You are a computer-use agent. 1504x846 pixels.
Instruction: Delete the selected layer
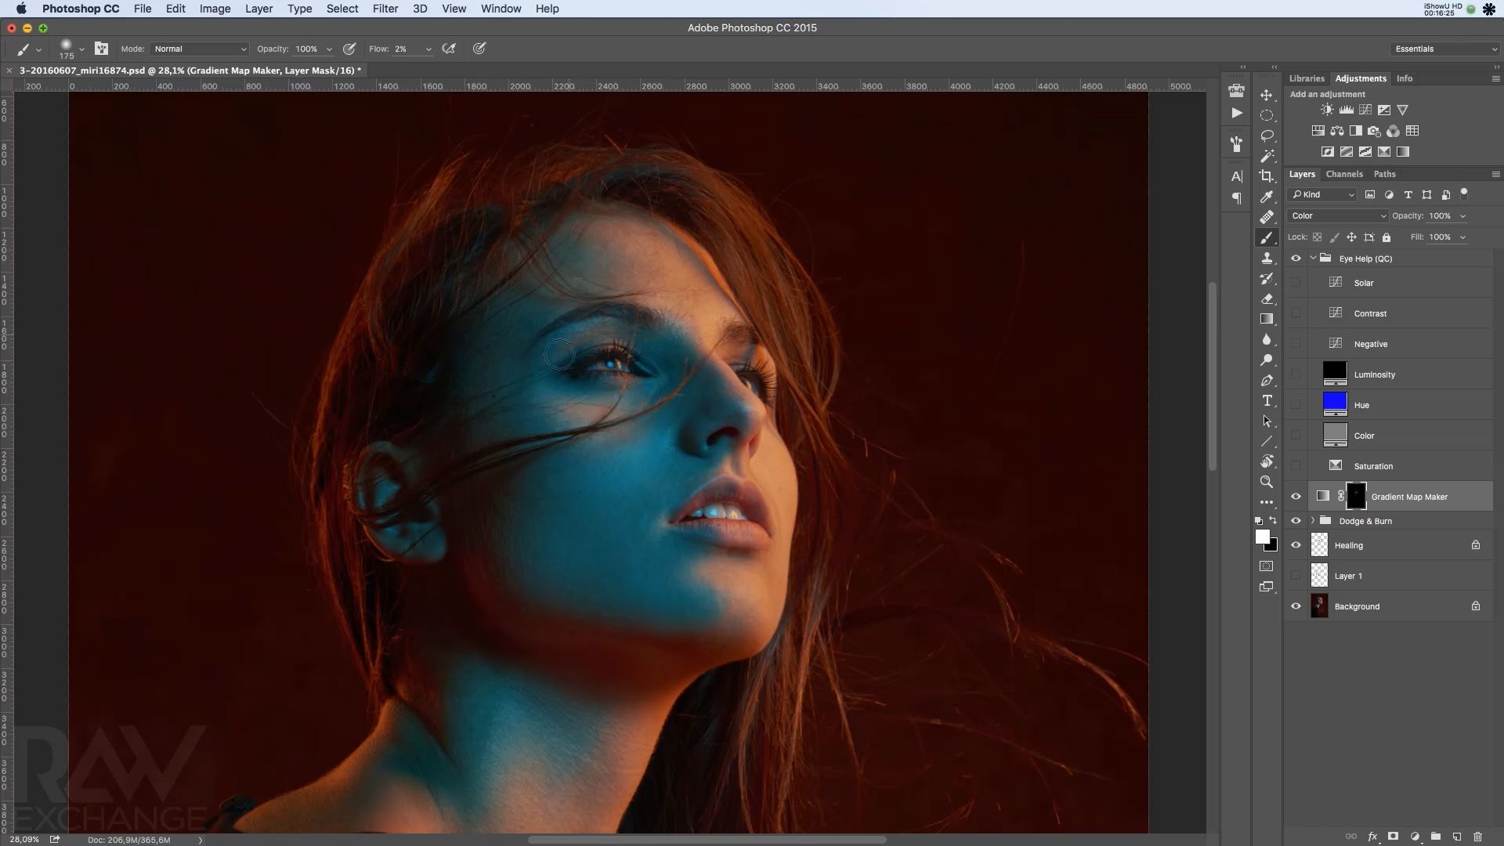(1477, 837)
